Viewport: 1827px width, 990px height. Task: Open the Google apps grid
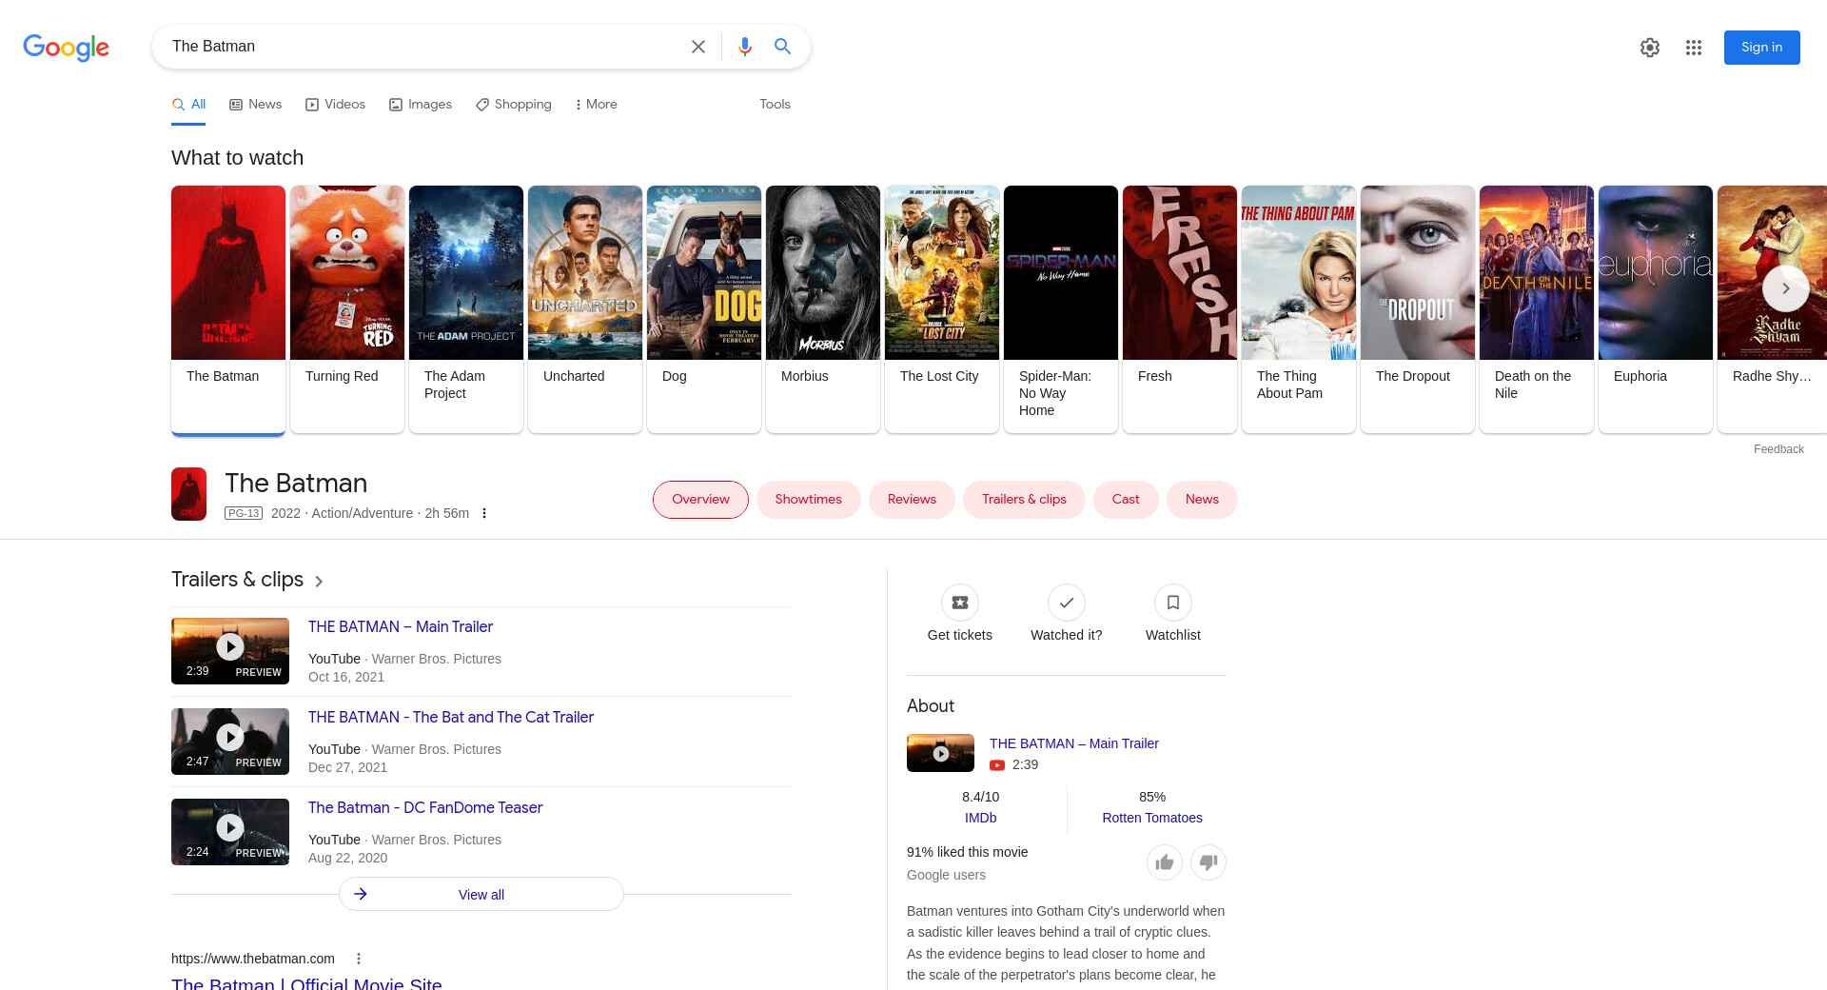coord(1693,48)
